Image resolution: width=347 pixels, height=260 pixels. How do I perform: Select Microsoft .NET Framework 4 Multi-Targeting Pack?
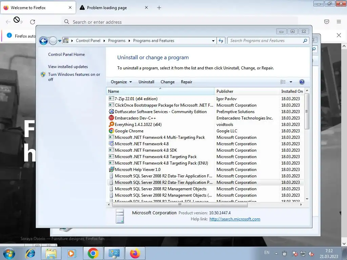(x=206, y=137)
